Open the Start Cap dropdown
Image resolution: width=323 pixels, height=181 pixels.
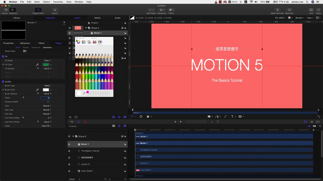(47, 110)
